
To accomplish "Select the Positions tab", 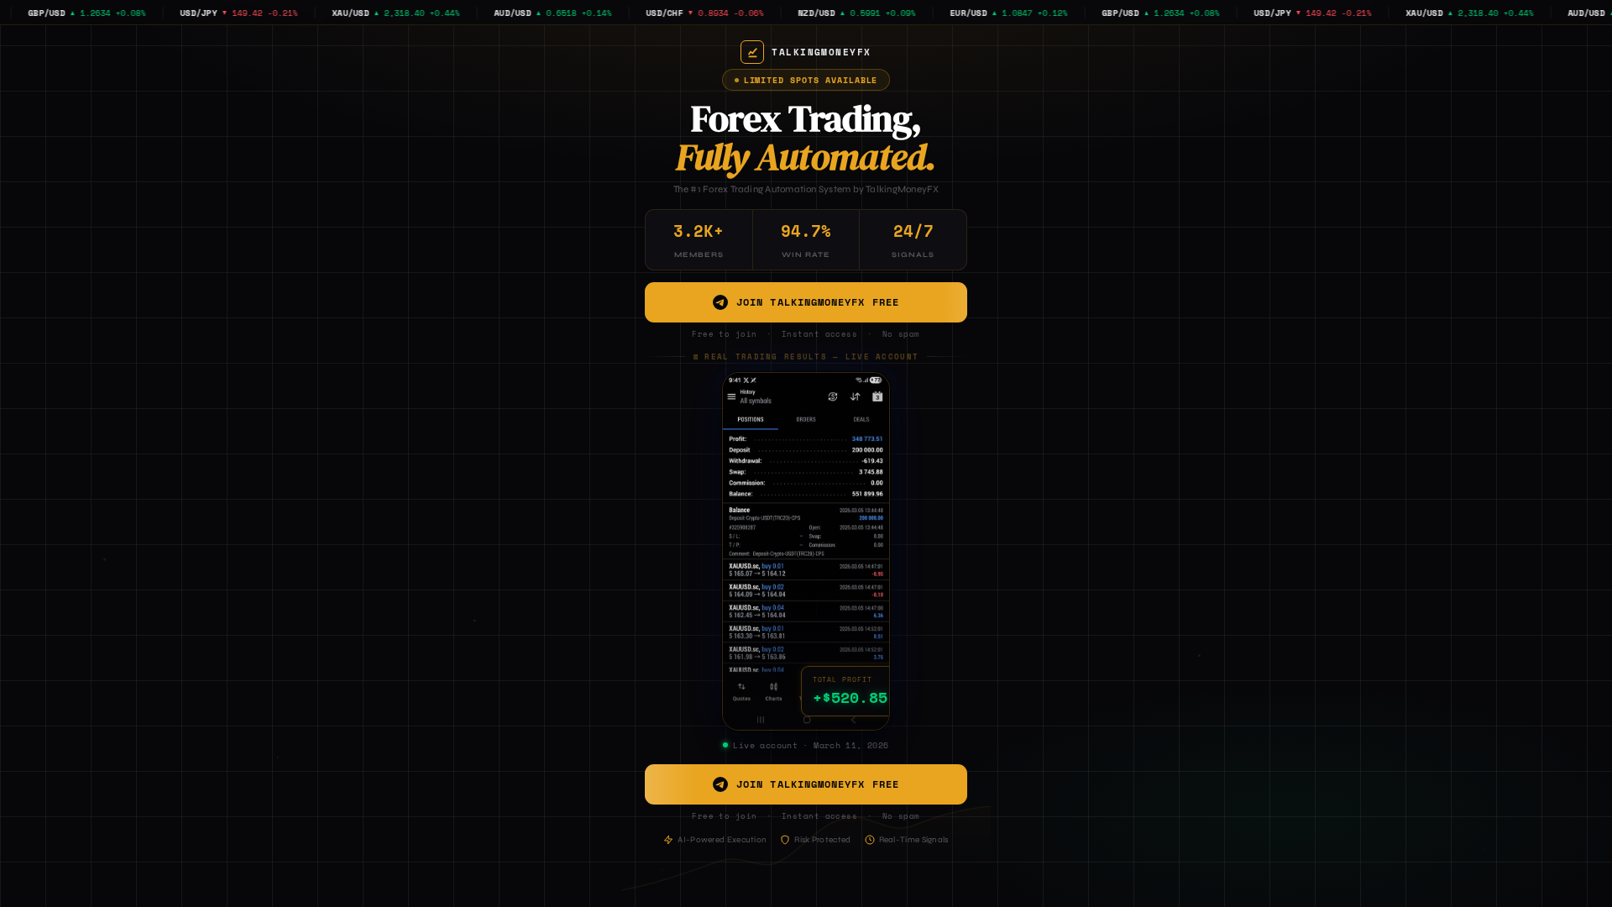I will (x=751, y=419).
